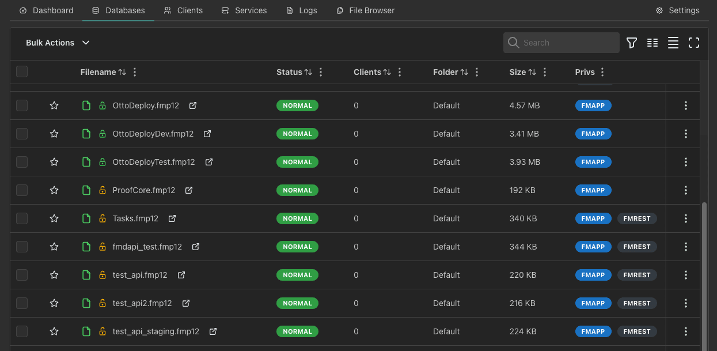
Task: Open row actions menu for test_api.fmp12
Action: (x=685, y=275)
